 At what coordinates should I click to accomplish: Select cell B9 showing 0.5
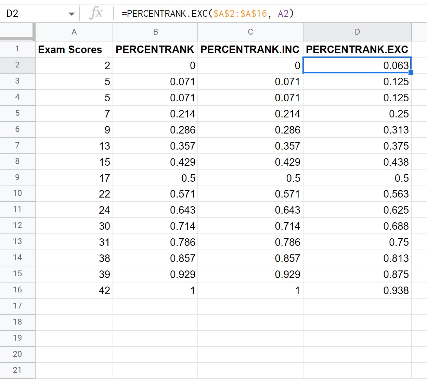pyautogui.click(x=155, y=178)
